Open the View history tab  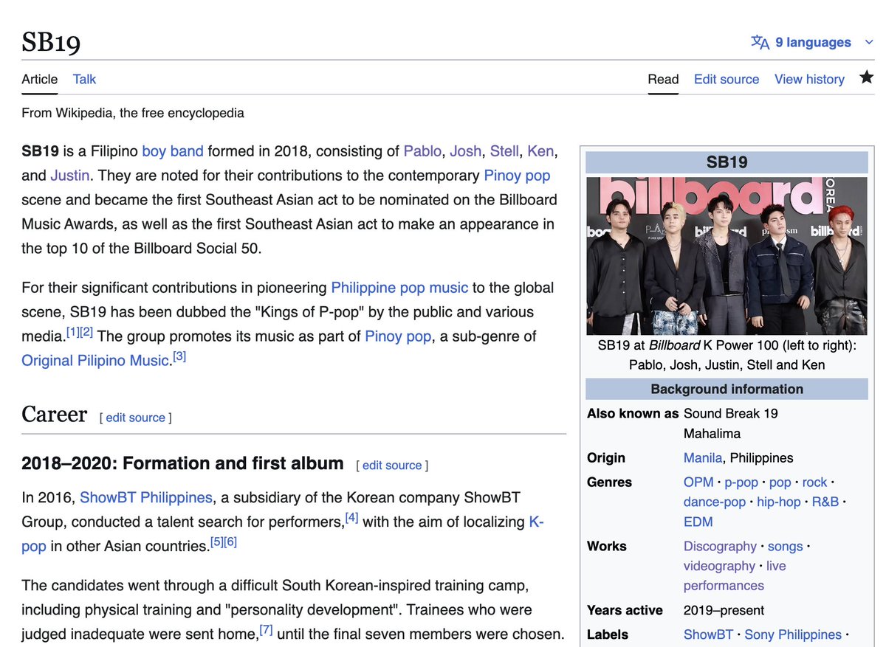pos(809,79)
